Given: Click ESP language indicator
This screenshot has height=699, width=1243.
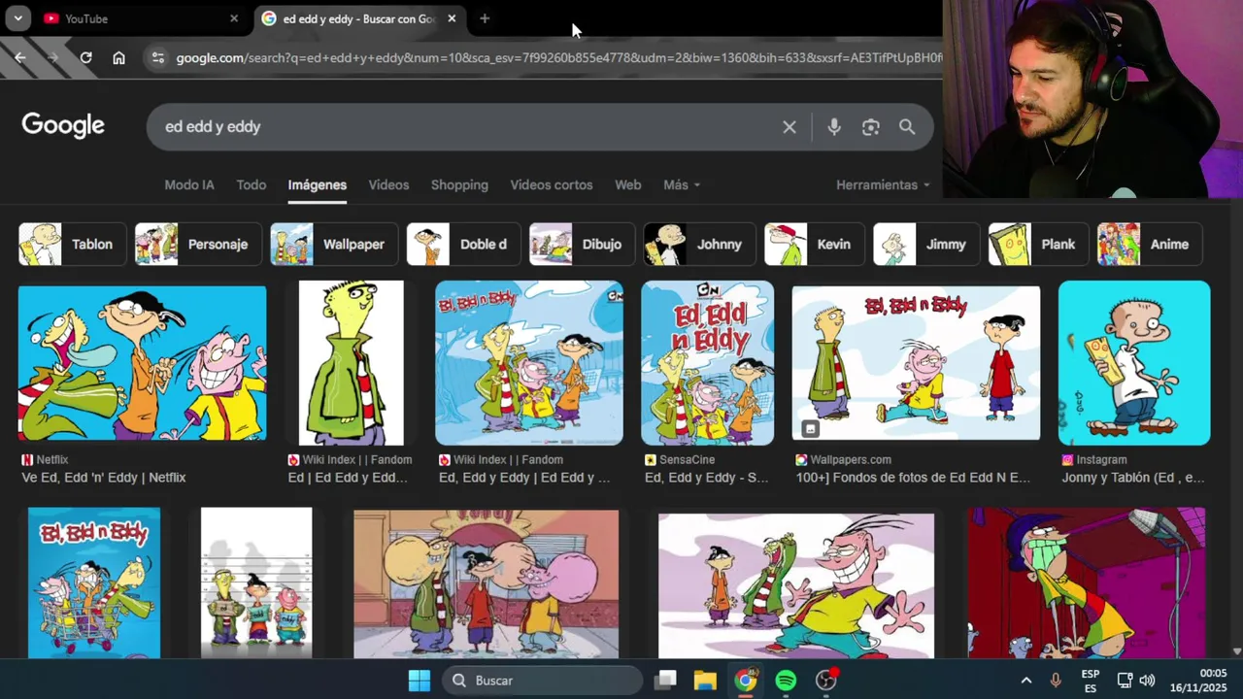Looking at the screenshot, I should point(1091,681).
